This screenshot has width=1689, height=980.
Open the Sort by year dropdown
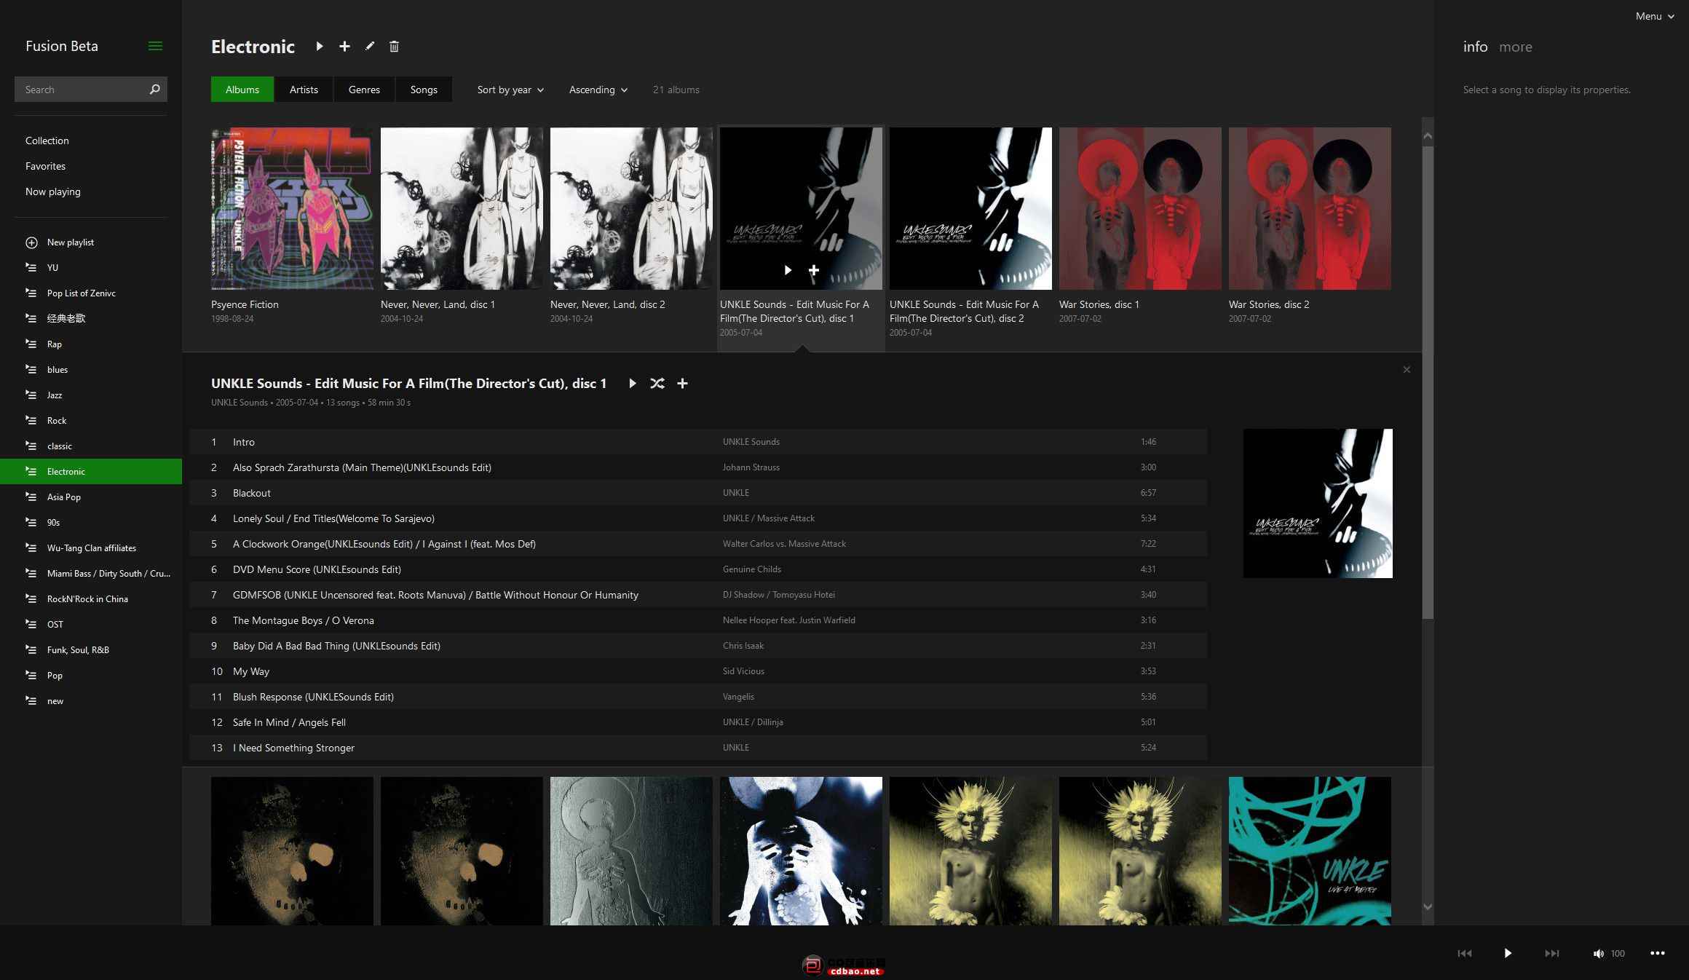coord(510,90)
